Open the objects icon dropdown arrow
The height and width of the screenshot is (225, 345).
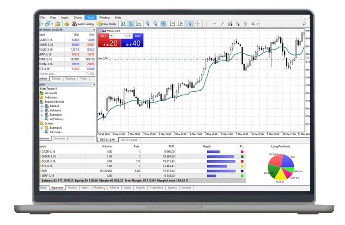(257, 24)
